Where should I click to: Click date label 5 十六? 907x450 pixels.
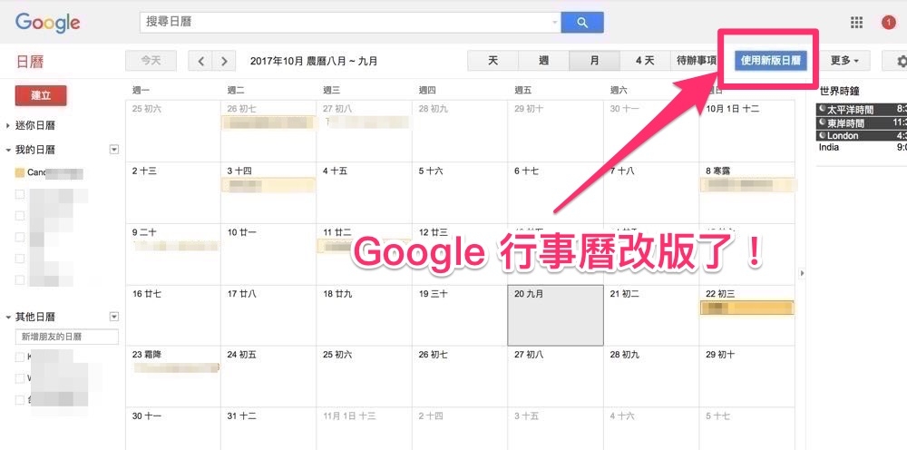pyautogui.click(x=431, y=171)
